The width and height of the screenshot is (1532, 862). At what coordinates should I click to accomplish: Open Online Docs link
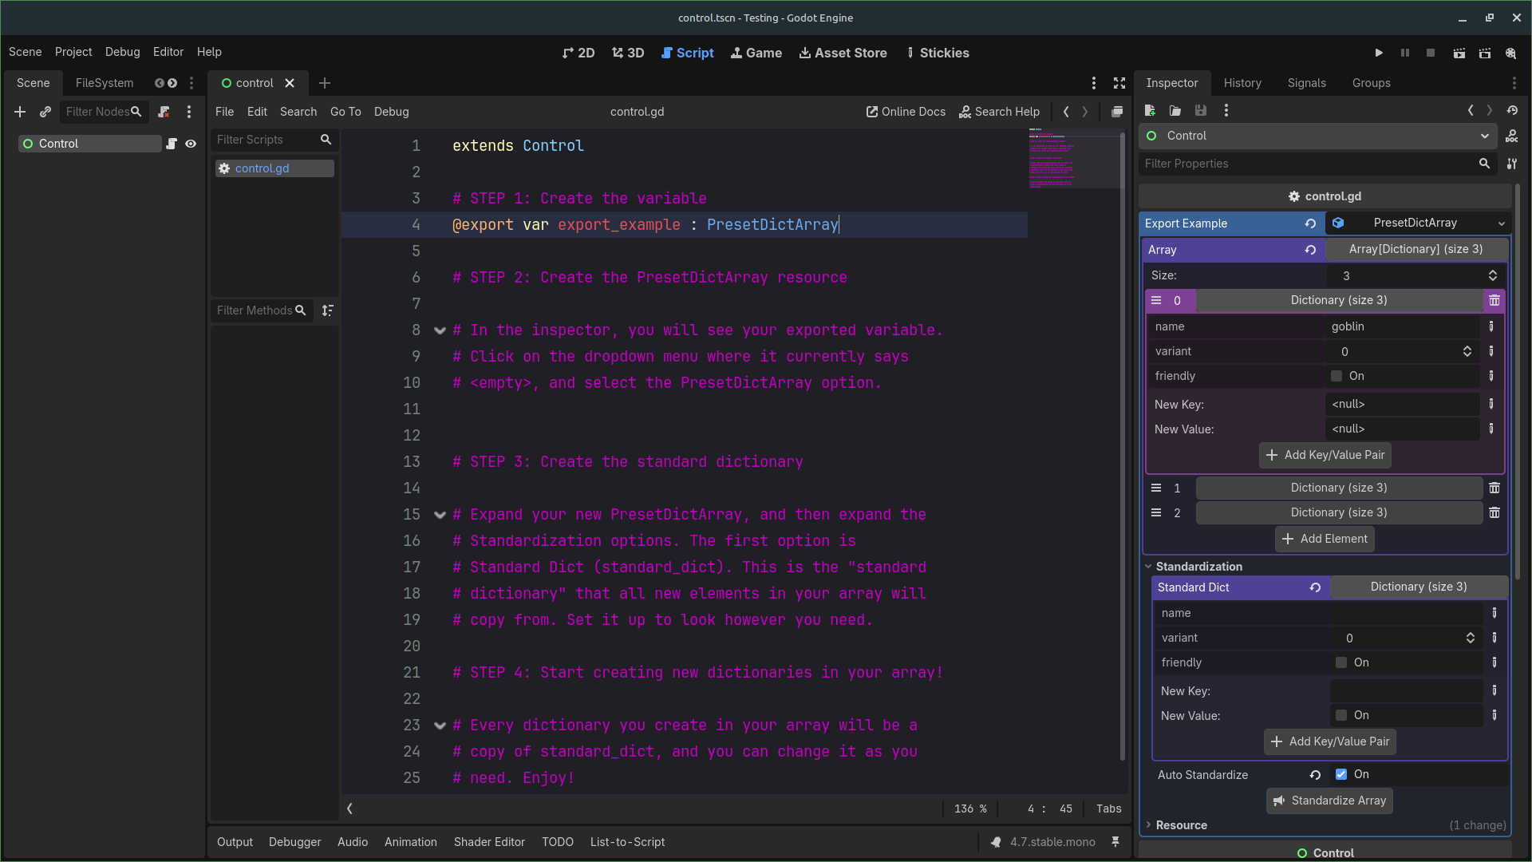tap(906, 112)
